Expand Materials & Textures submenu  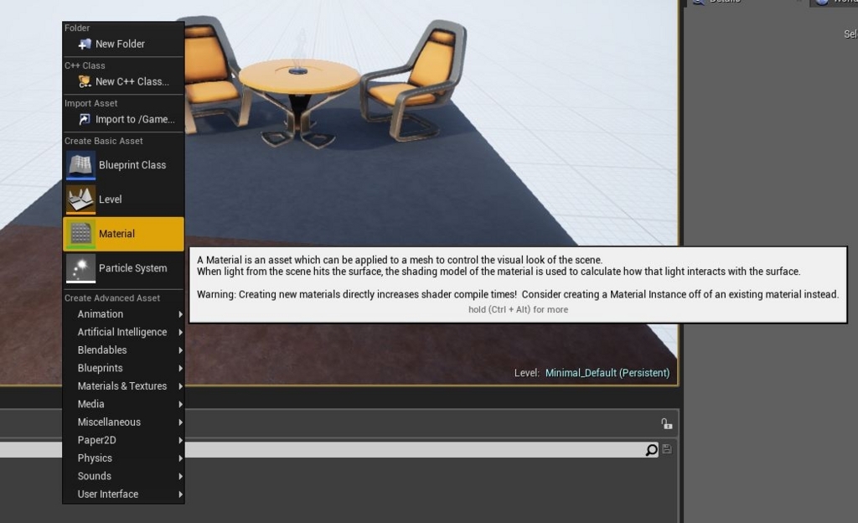tap(123, 386)
